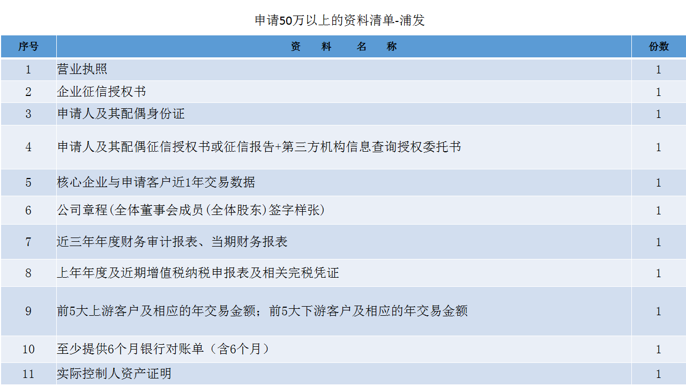This screenshot has width=686, height=386.
Task: Click the 营业执照 cell
Action: click(344, 70)
